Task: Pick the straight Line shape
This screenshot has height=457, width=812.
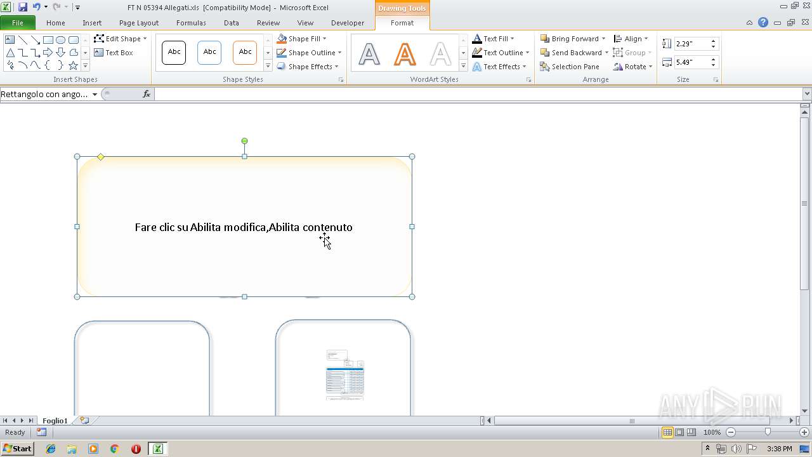Action: (23, 39)
